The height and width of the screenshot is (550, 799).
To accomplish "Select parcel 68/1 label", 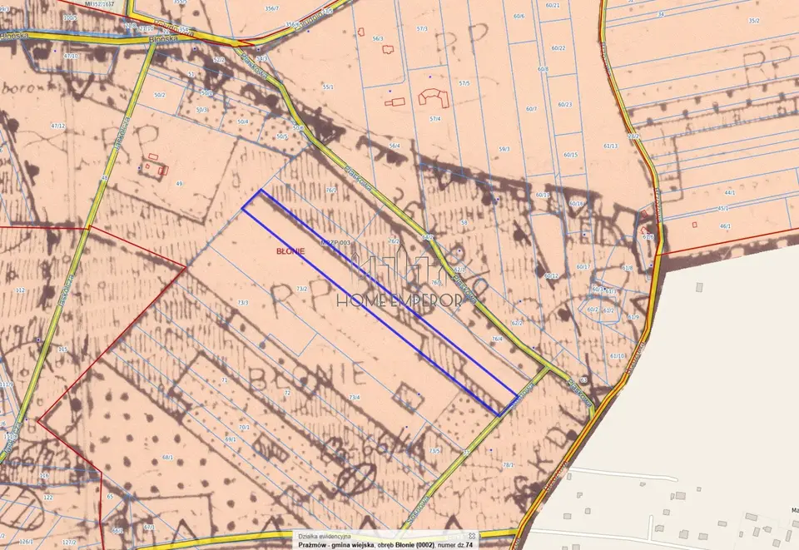I will [167, 457].
